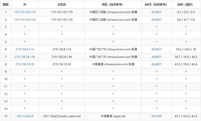Click latency value 39.6 / 34.6 / 38
Screen dimensions: 201x121
186,49
